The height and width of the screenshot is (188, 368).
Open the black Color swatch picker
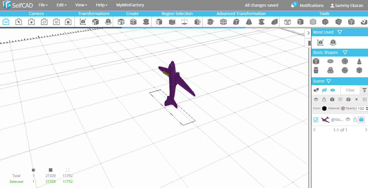pyautogui.click(x=324, y=108)
